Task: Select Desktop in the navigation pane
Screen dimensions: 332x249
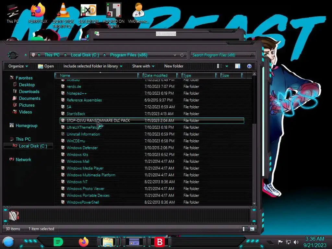Action: coord(27,85)
